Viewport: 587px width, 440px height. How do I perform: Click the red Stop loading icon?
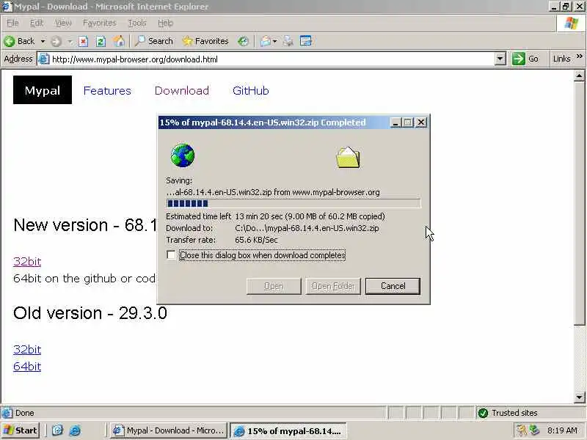click(x=83, y=41)
